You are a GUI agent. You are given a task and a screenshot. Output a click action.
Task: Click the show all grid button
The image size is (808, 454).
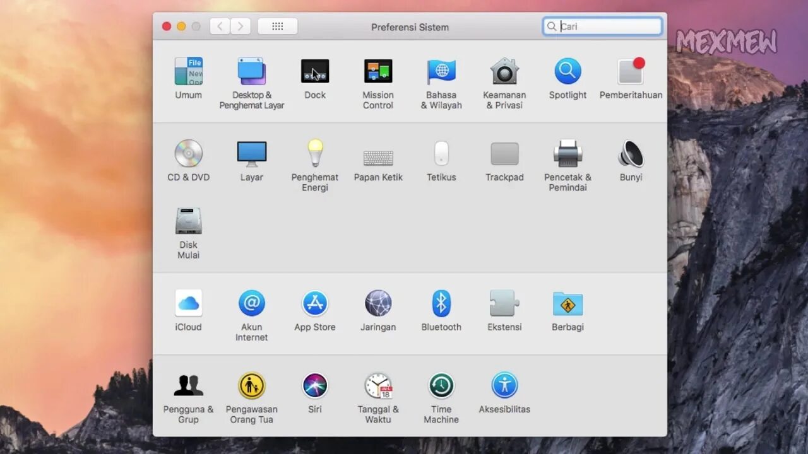point(277,26)
